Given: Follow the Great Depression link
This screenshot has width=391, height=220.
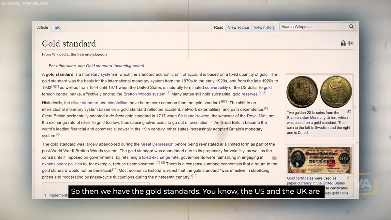Looking at the screenshot, I should [x=157, y=144].
